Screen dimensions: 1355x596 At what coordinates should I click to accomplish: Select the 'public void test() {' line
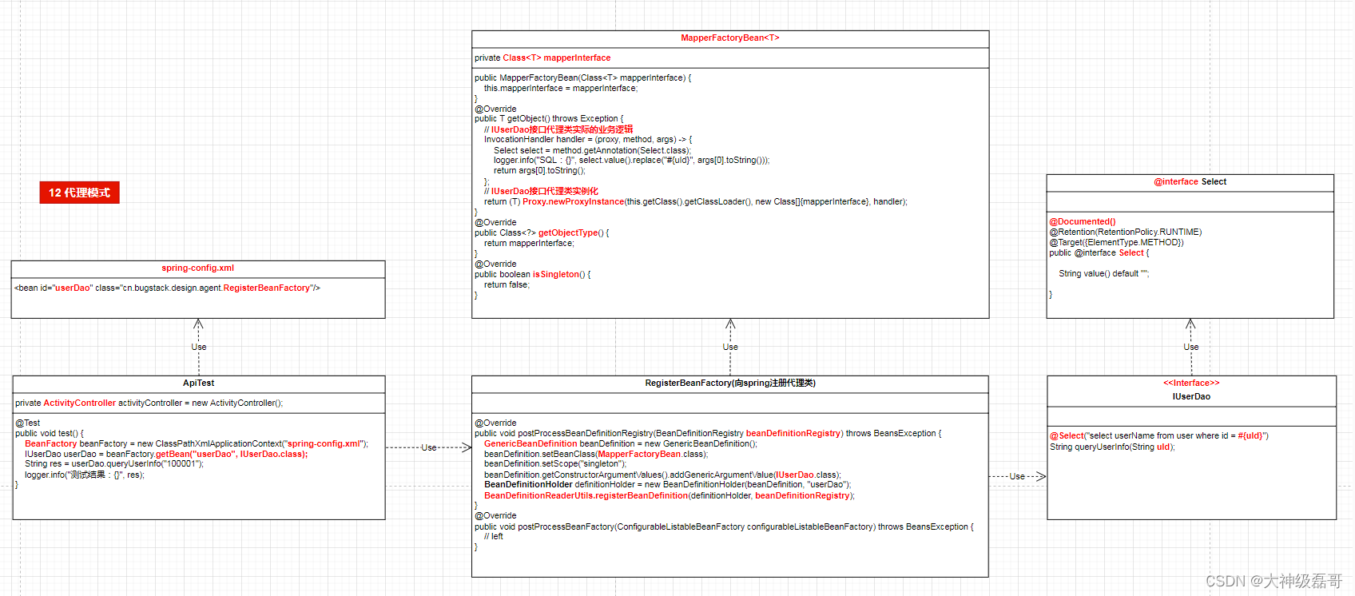49,434
